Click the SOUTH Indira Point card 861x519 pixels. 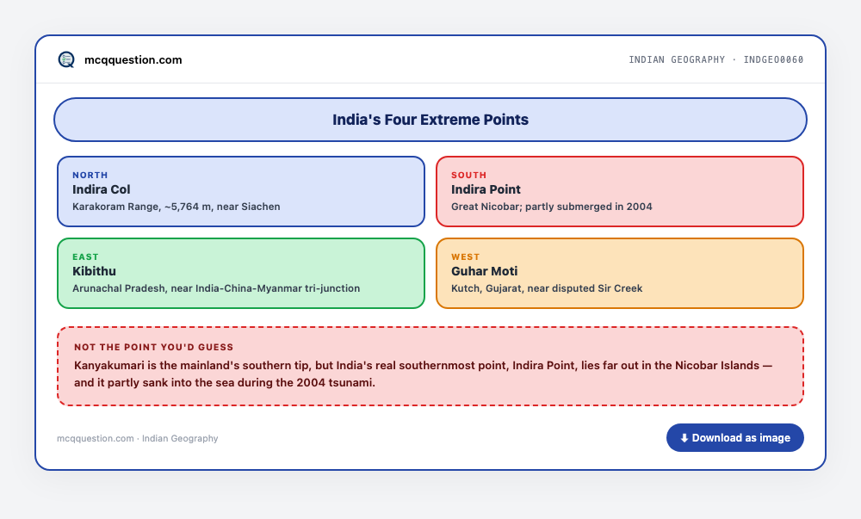point(620,191)
